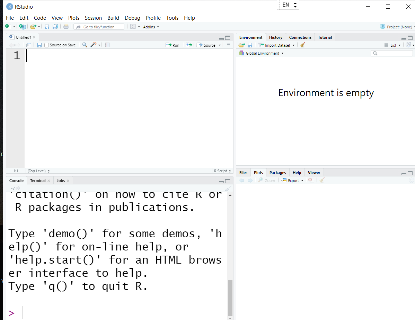Focus the Go to file/function field
The image size is (415, 320).
99,27
